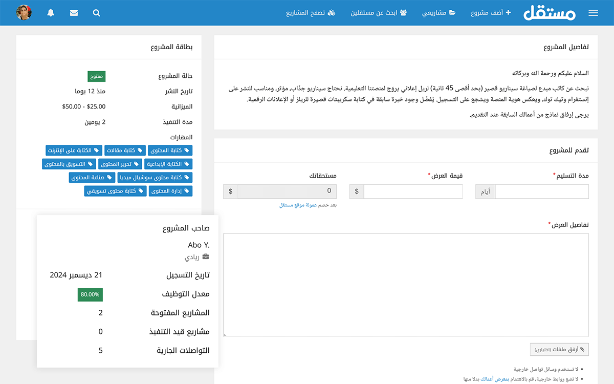Select the كتابة محتوى سوشيال ميديا tag
This screenshot has height=384, width=614.
(x=155, y=177)
